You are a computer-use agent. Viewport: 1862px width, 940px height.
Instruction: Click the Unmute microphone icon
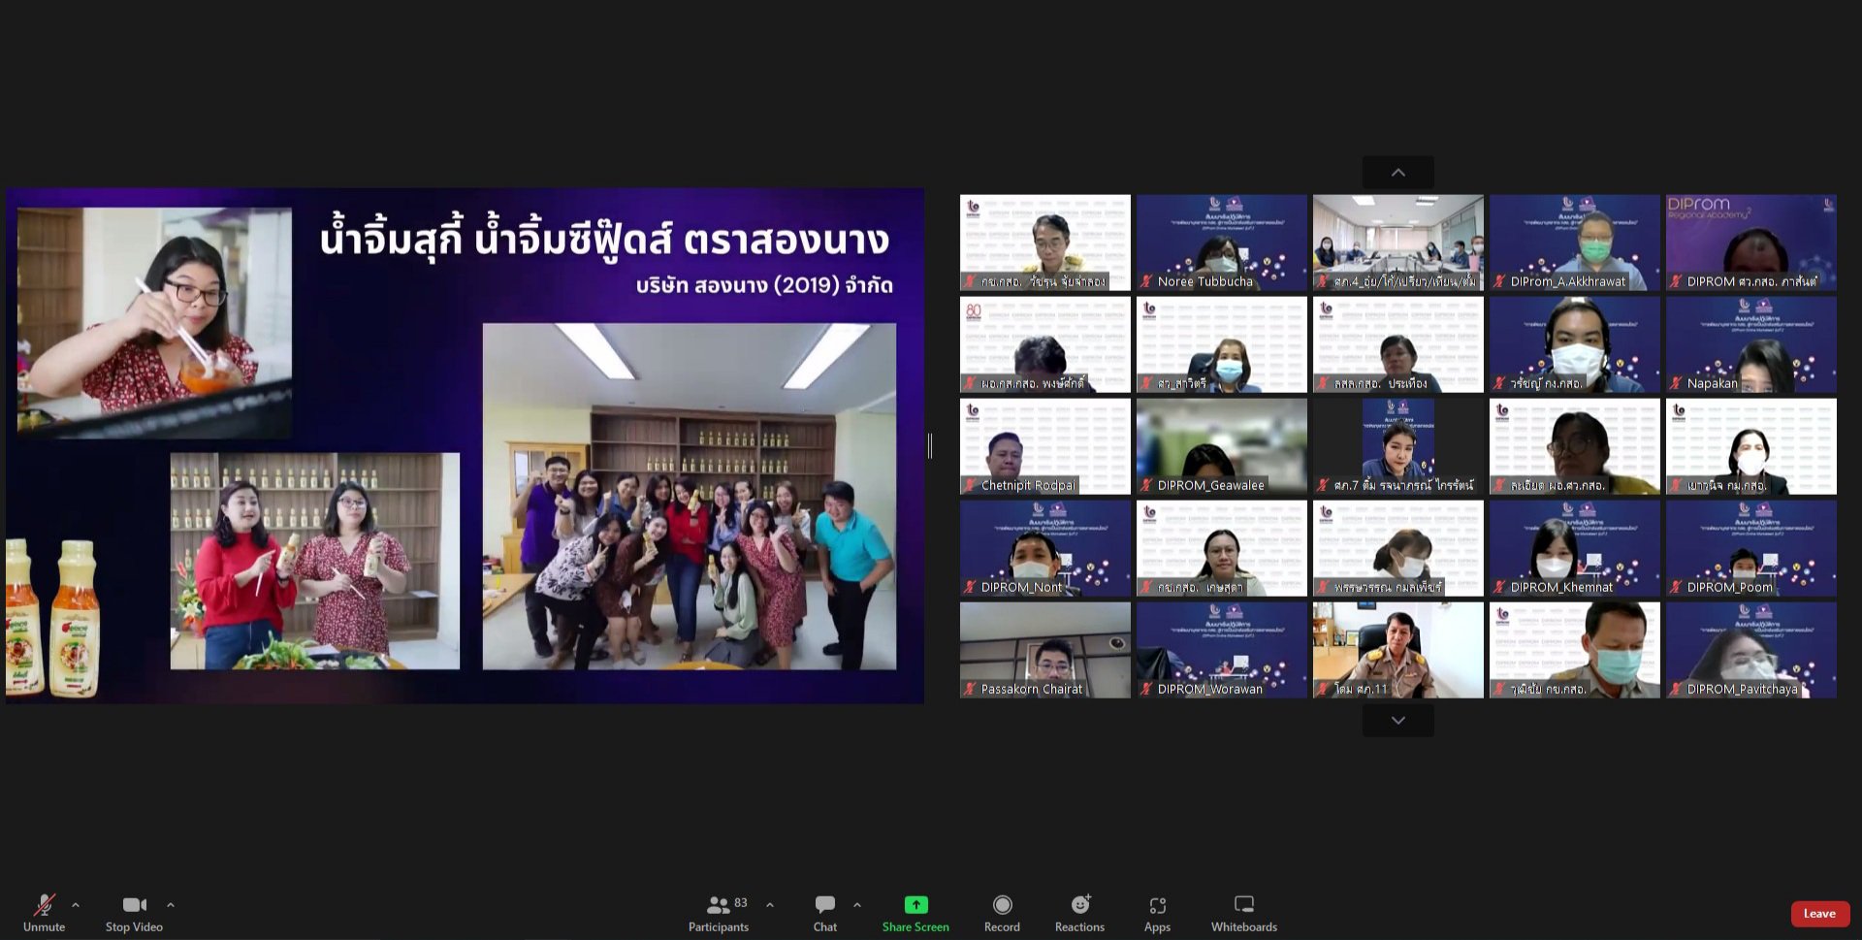[x=44, y=905]
